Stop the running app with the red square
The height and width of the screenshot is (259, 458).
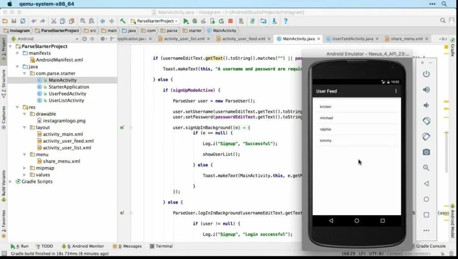tap(230, 21)
